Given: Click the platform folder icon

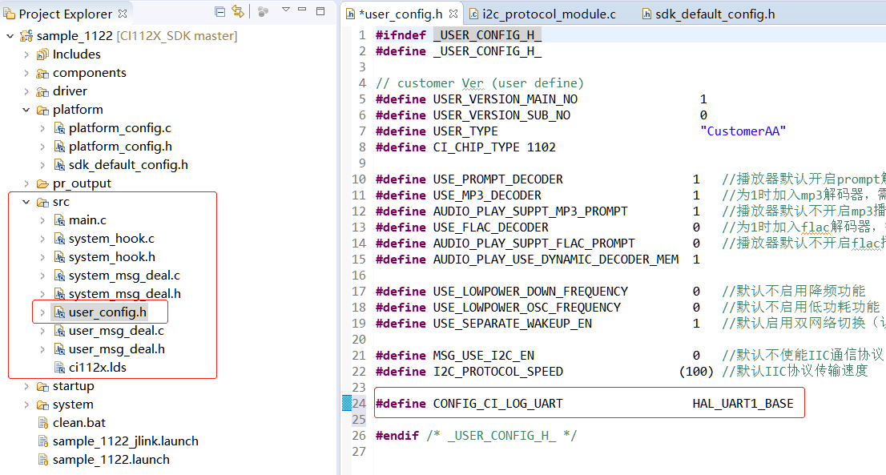Looking at the screenshot, I should click(x=42, y=110).
